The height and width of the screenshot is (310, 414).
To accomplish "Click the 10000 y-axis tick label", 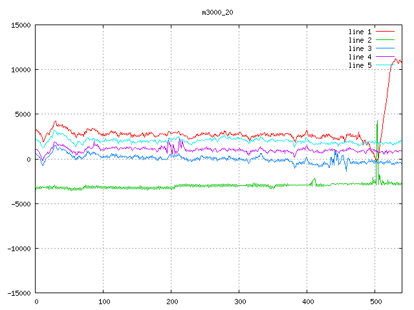I will [21, 70].
